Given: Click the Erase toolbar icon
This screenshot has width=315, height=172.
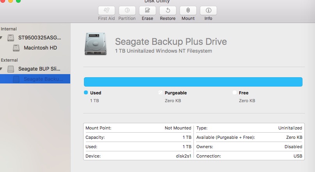Looking at the screenshot, I should point(148,11).
